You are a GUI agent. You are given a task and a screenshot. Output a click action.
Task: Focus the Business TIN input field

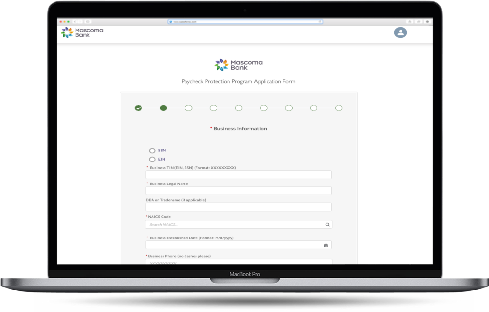click(x=239, y=174)
